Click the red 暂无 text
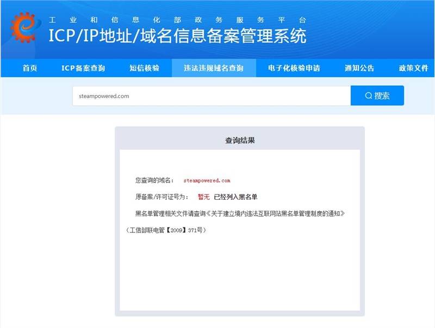Screen dimensions: 435x328 point(203,197)
